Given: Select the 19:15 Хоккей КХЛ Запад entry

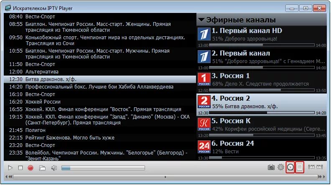Looking at the screenshot, I should click(x=100, y=120).
